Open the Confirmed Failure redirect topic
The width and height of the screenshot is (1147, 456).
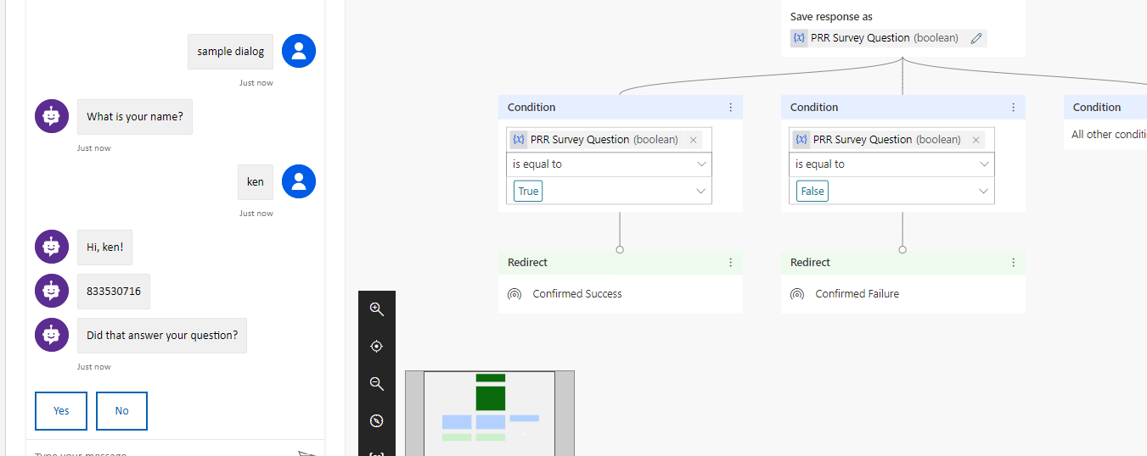(x=857, y=294)
